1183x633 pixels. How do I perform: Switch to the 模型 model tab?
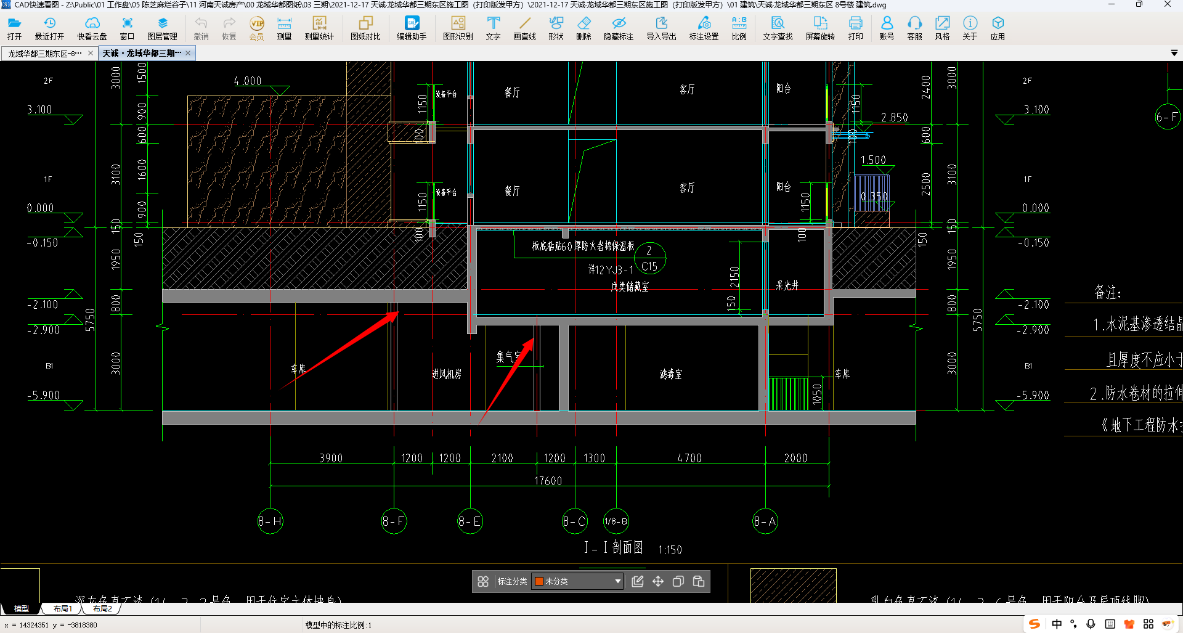(x=21, y=609)
